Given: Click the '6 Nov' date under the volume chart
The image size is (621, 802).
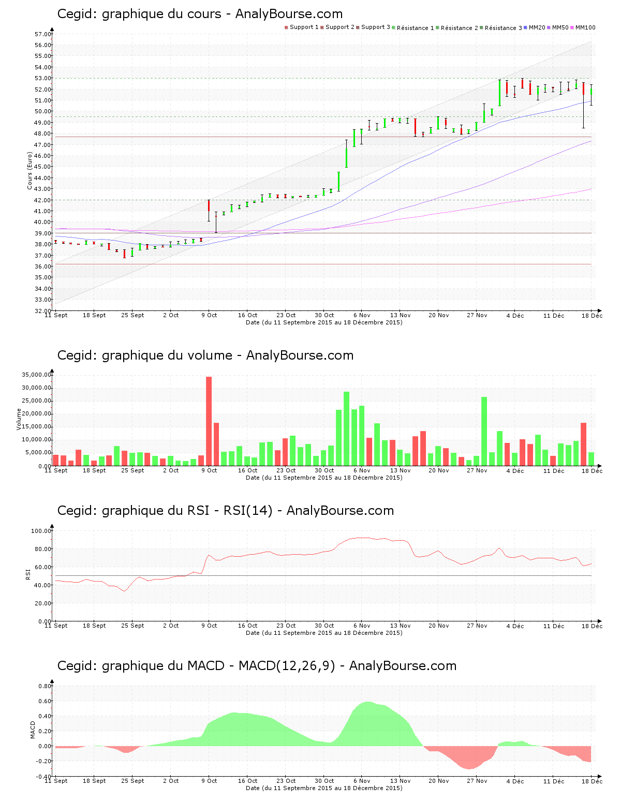Looking at the screenshot, I should (x=362, y=470).
